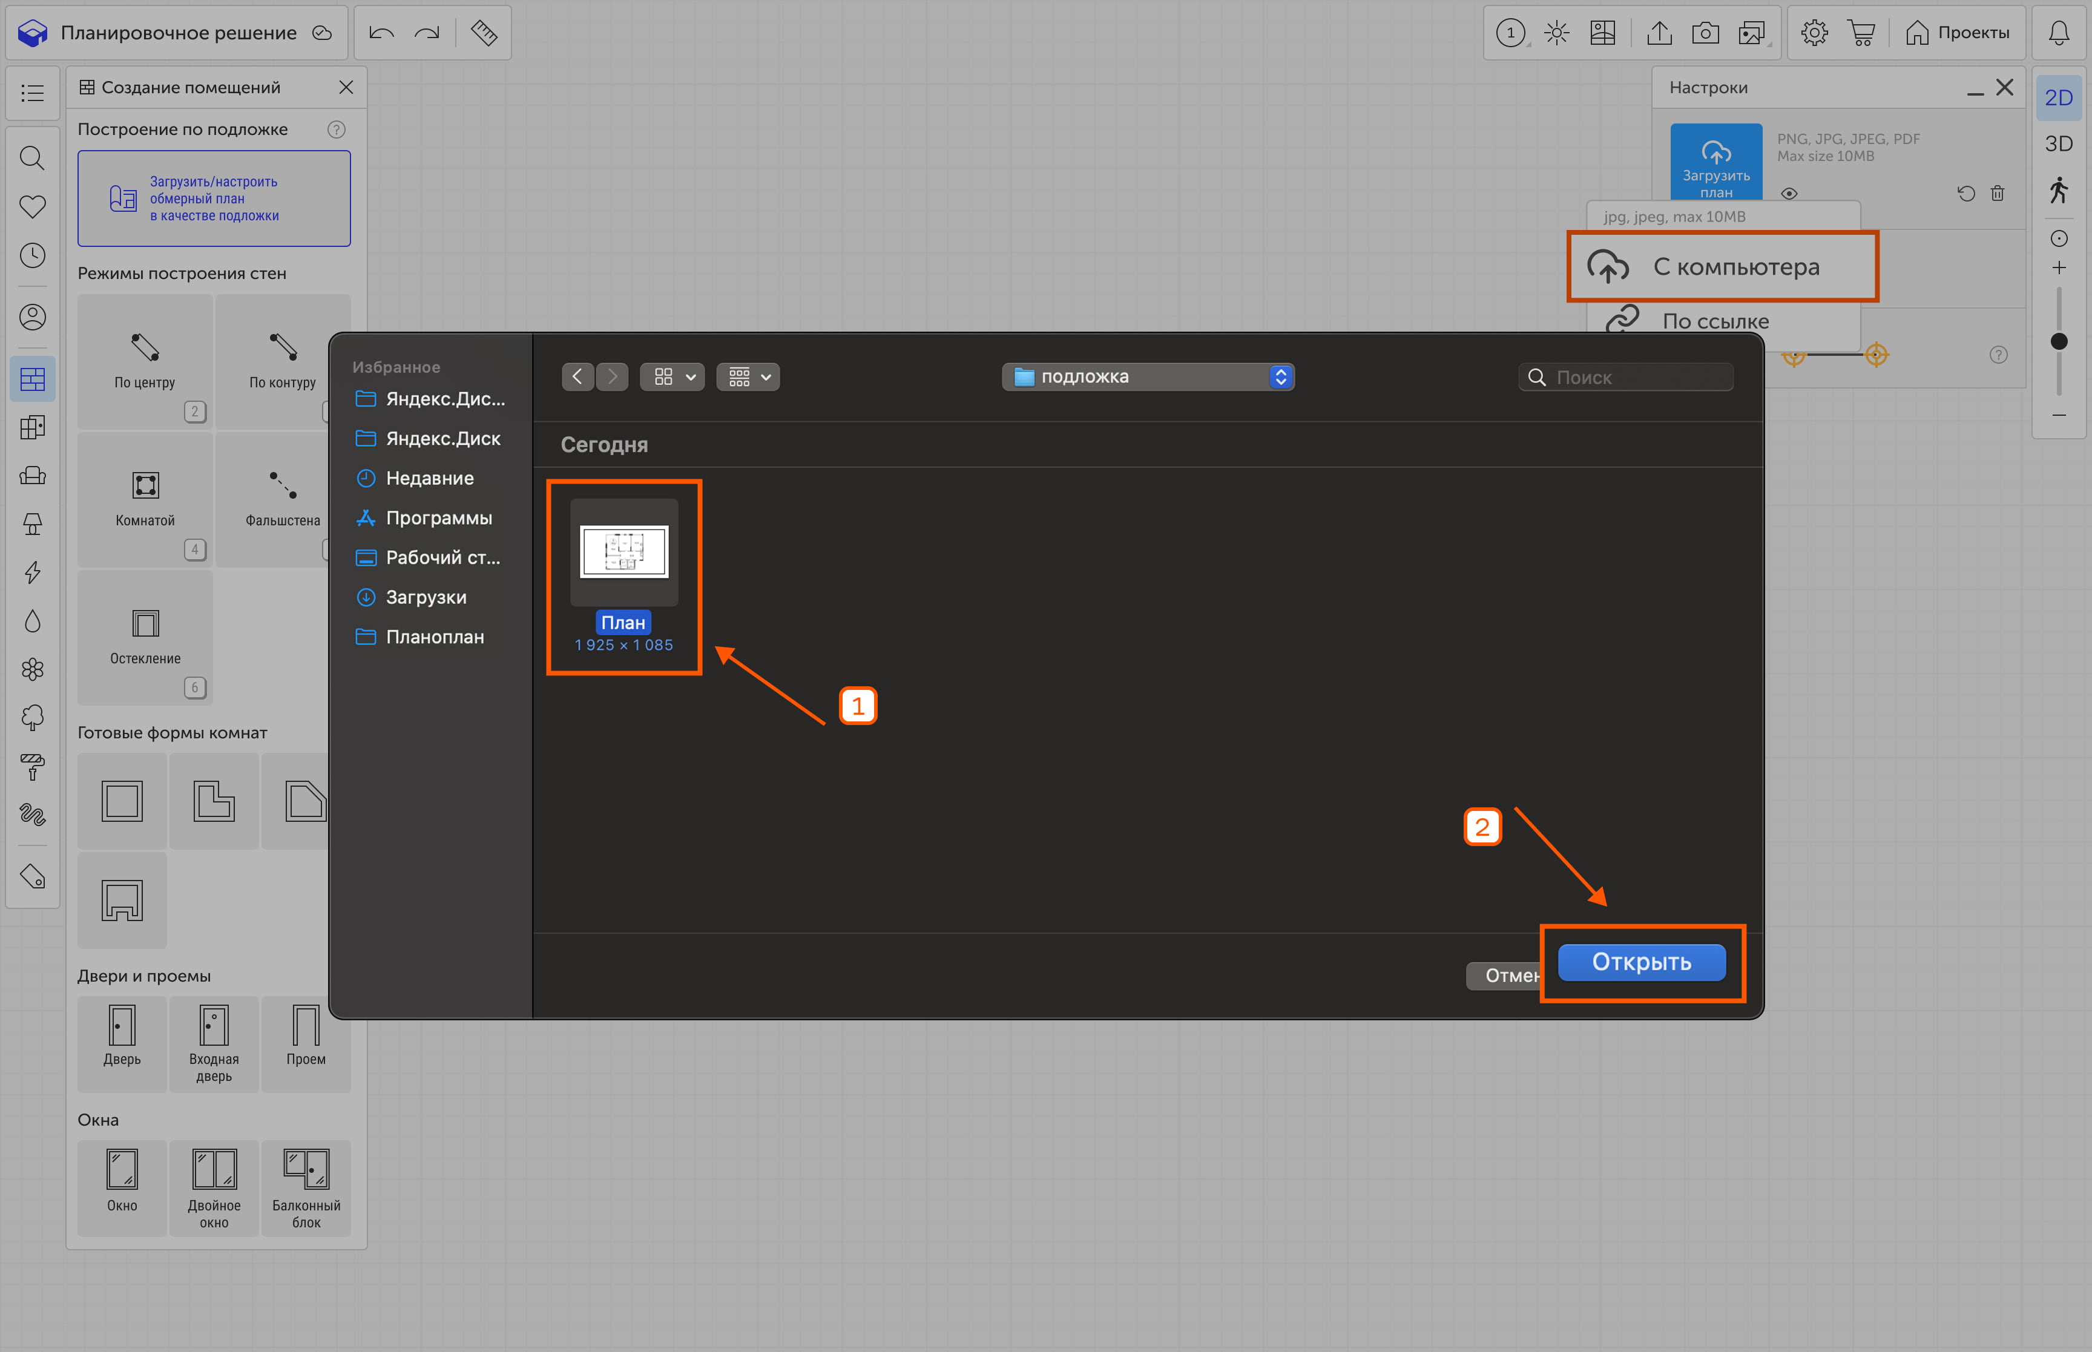The height and width of the screenshot is (1352, 2092).
Task: Open the search magnifier sidebar icon
Action: point(33,158)
